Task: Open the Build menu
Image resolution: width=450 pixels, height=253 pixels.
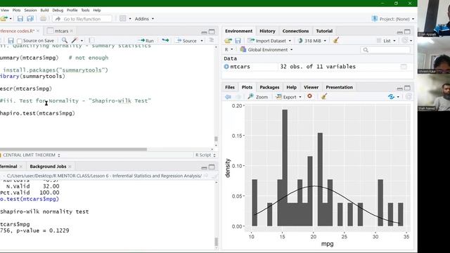Action: (44, 10)
